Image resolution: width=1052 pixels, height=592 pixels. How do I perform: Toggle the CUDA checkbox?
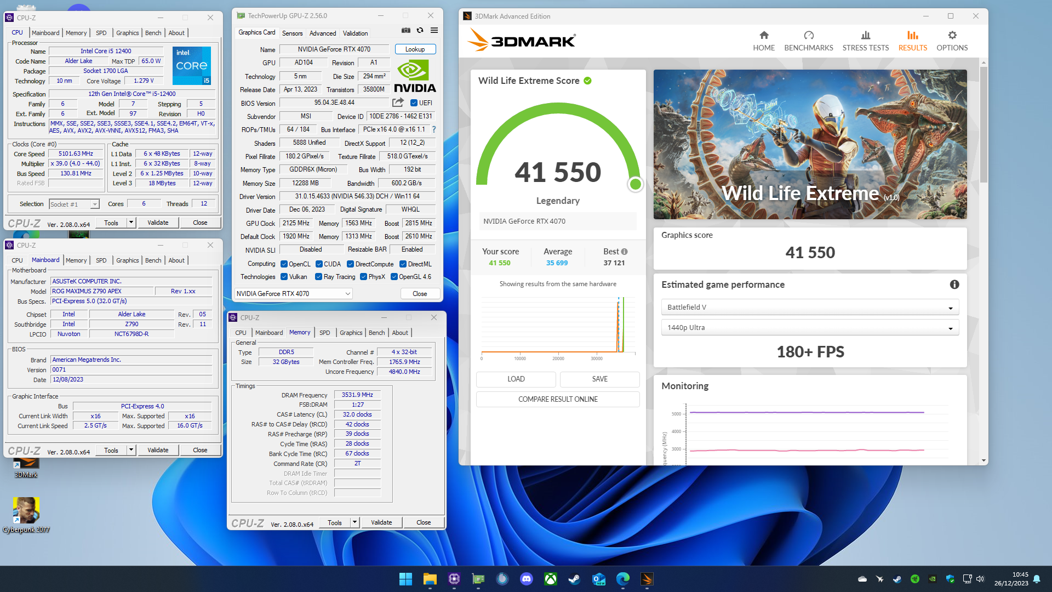(319, 264)
